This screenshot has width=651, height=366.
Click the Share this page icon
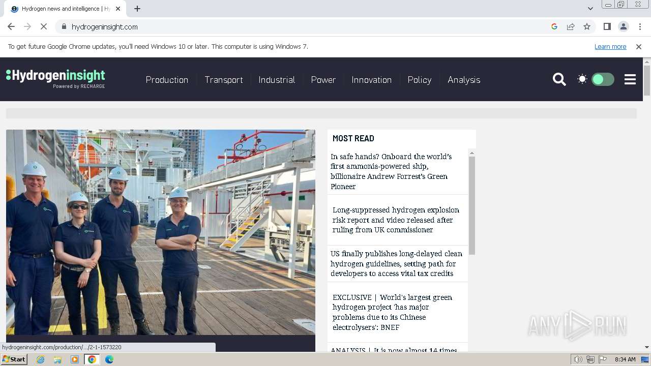coord(571,26)
